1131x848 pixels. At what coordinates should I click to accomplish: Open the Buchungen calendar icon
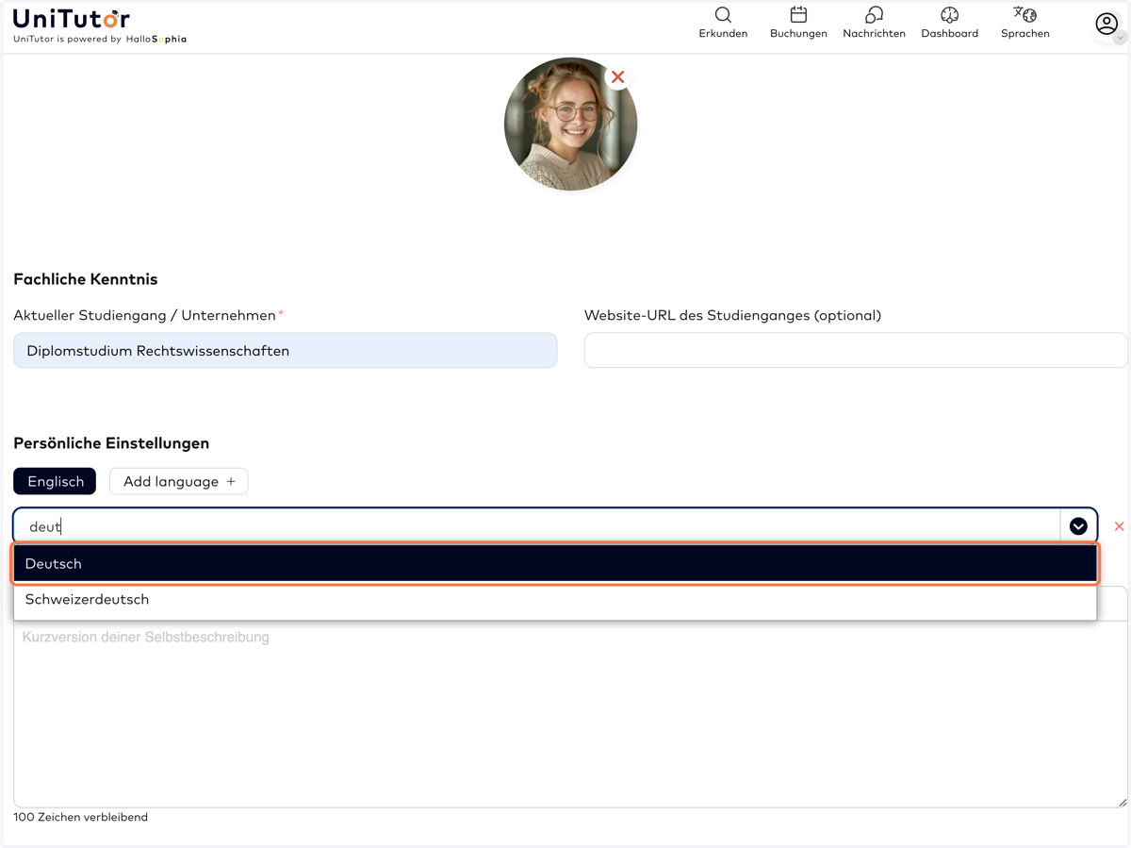(x=798, y=15)
